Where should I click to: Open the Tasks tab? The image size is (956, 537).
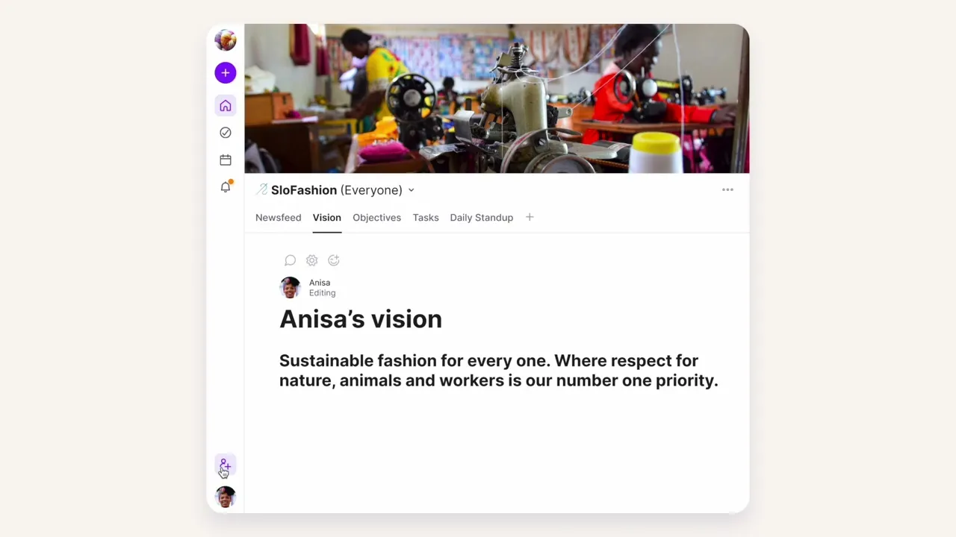pyautogui.click(x=426, y=218)
